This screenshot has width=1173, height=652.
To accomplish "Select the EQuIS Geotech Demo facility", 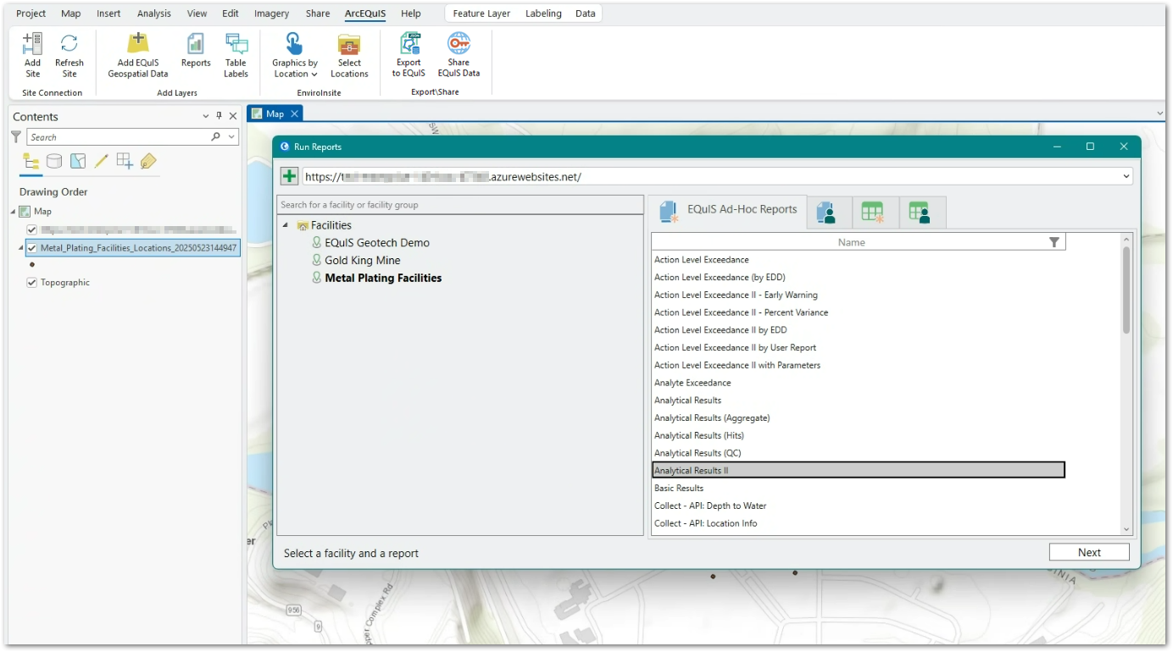I will tap(377, 243).
